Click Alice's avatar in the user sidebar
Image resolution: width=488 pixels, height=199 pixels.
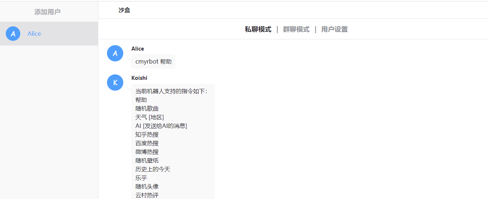[x=13, y=34]
